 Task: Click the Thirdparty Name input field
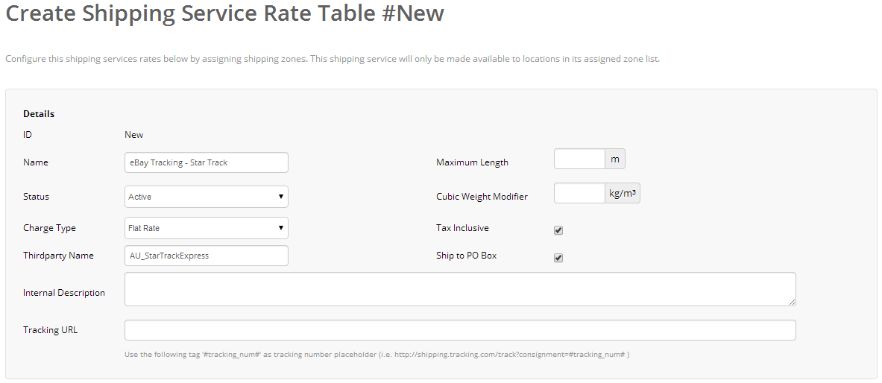click(206, 256)
